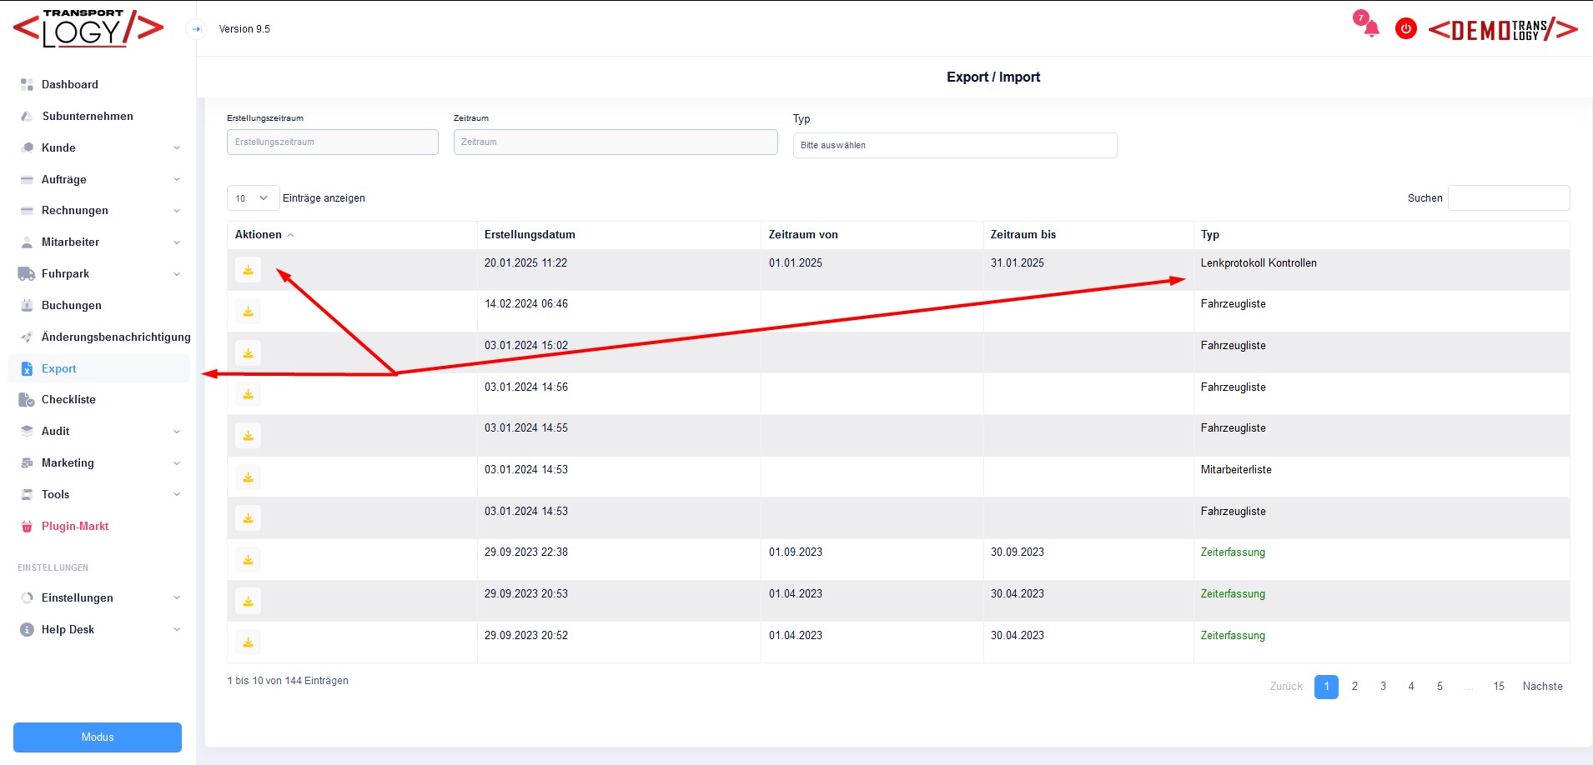1593x765 pixels.
Task: Open the notification bell with red badge
Action: pyautogui.click(x=1370, y=29)
